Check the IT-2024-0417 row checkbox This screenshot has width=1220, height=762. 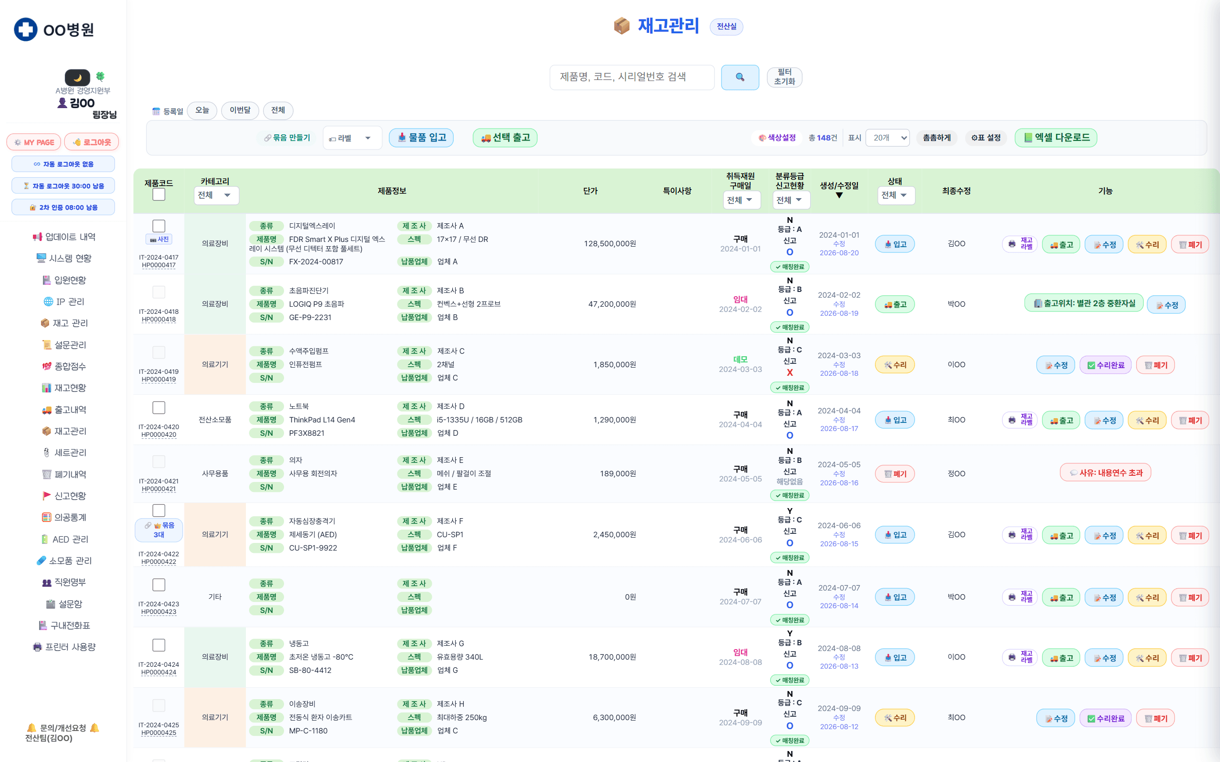(159, 226)
